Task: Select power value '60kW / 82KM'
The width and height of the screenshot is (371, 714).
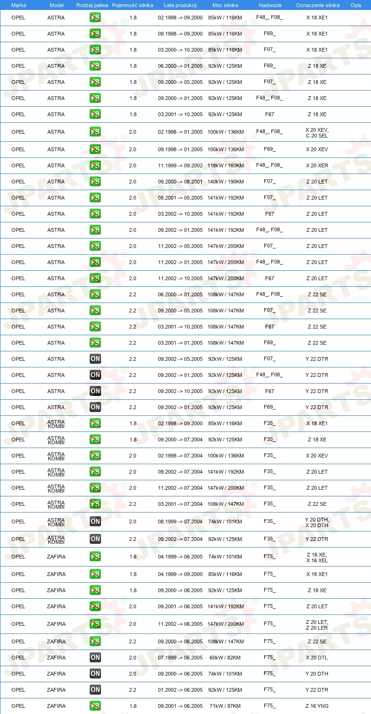Action: pos(225,658)
